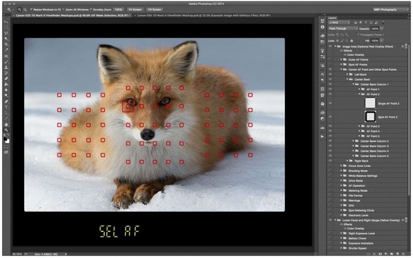This screenshot has width=413, height=258.
Task: Select the Eyedropper tool
Action: tap(6, 50)
